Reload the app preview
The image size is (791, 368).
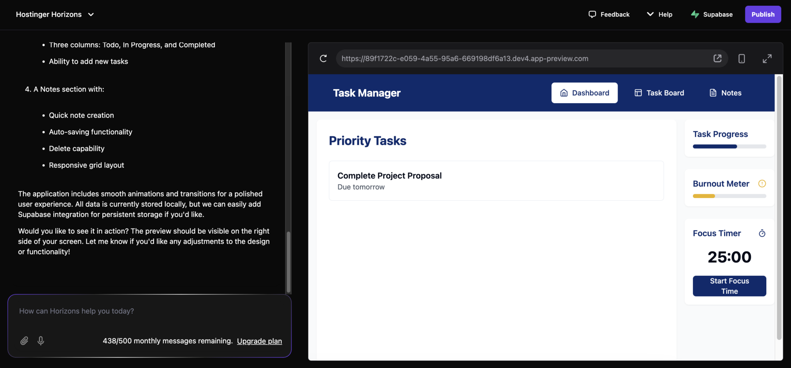tap(324, 58)
